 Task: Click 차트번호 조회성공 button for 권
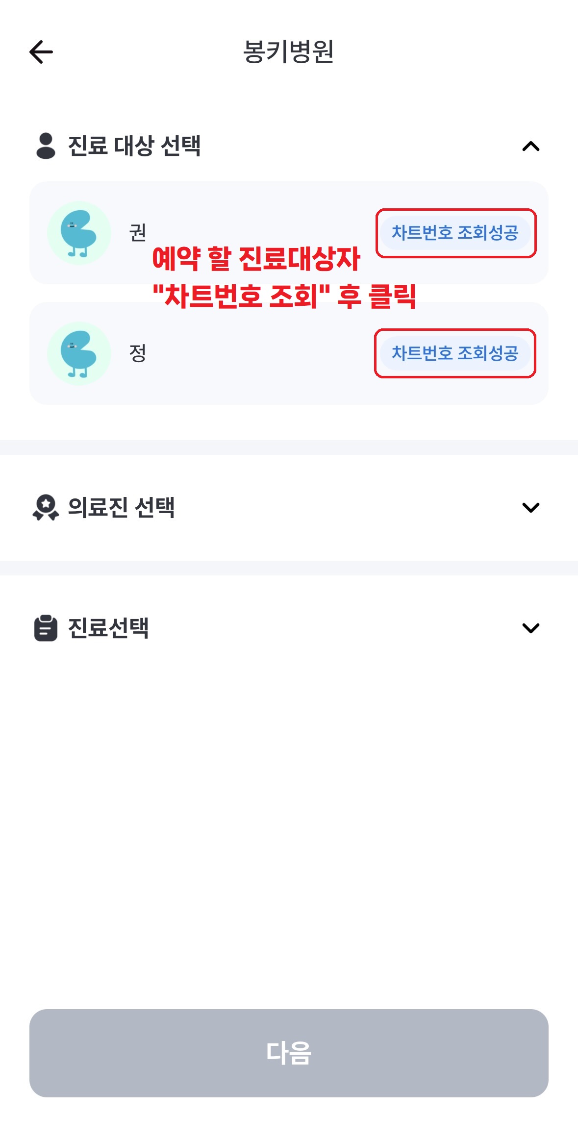pyautogui.click(x=455, y=233)
